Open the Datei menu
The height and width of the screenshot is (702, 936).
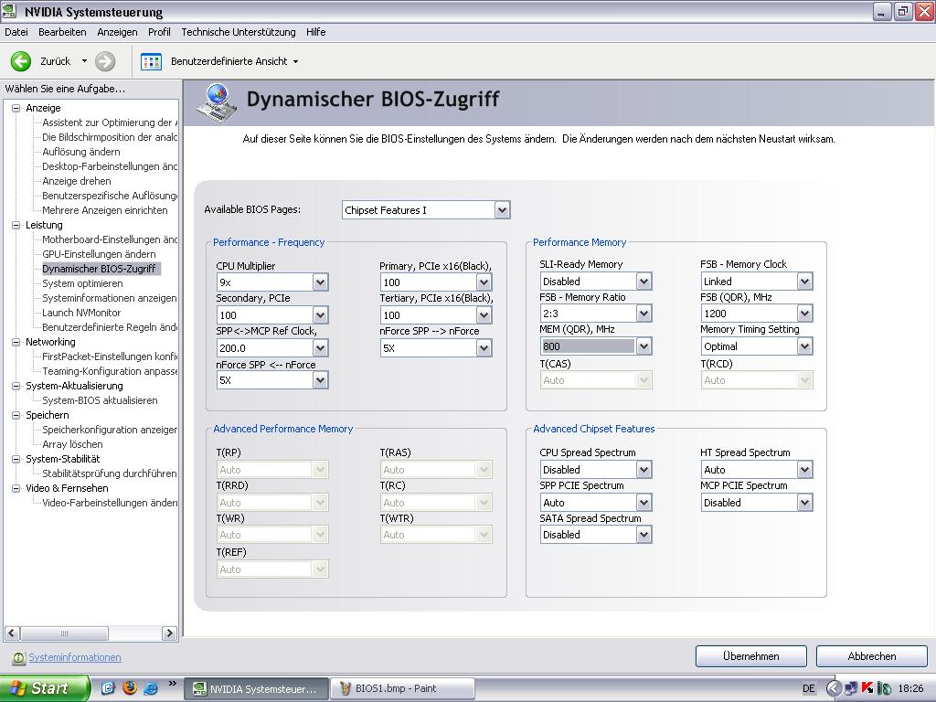pyautogui.click(x=16, y=32)
